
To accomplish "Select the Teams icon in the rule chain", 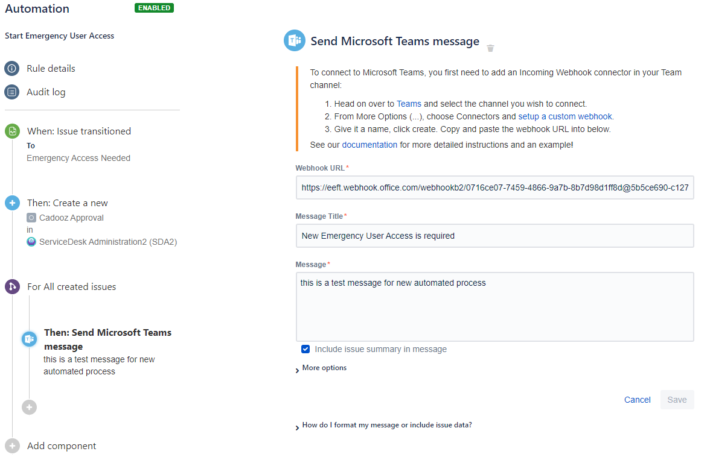I will pos(30,339).
